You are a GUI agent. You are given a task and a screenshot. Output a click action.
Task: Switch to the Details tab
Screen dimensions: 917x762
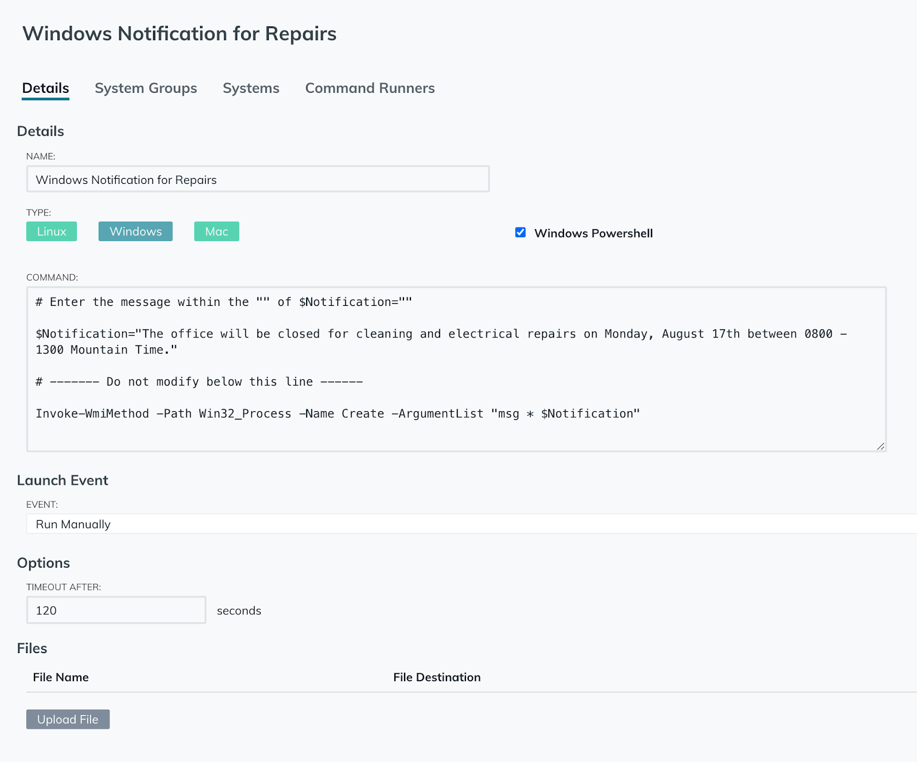[45, 88]
